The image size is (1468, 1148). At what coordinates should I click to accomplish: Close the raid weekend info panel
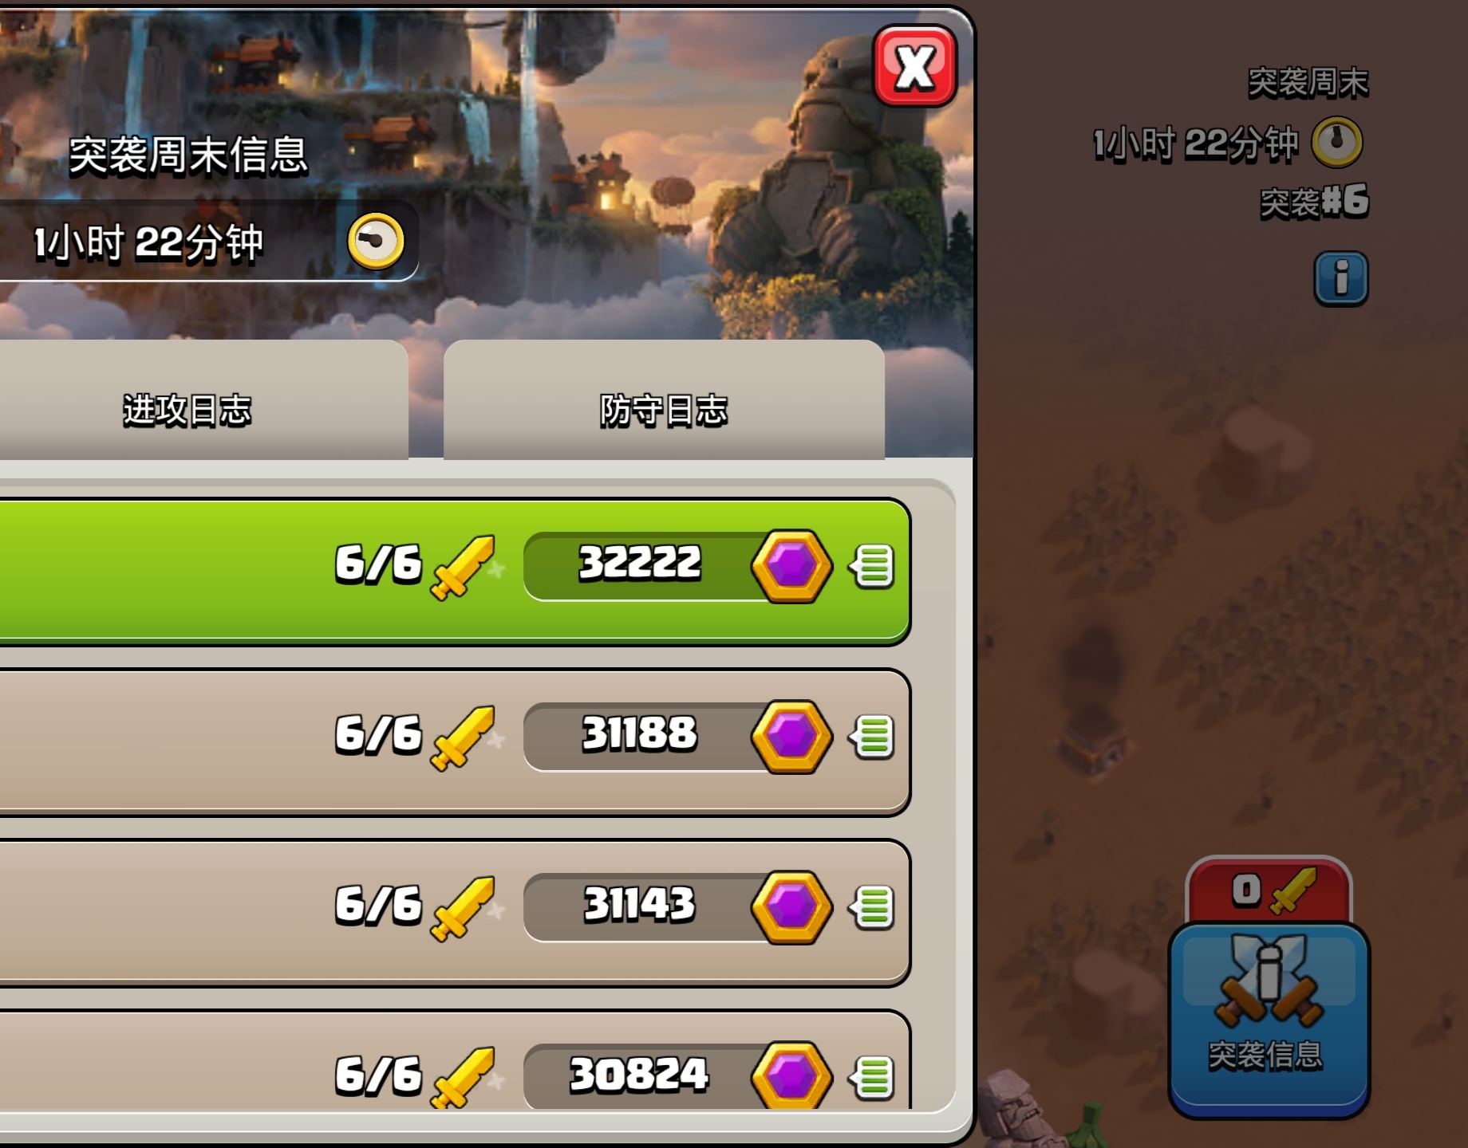click(914, 66)
